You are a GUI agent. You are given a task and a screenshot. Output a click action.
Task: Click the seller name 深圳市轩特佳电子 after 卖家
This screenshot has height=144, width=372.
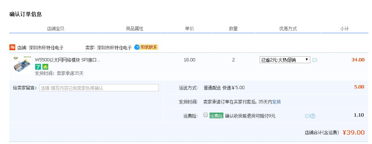click(114, 48)
